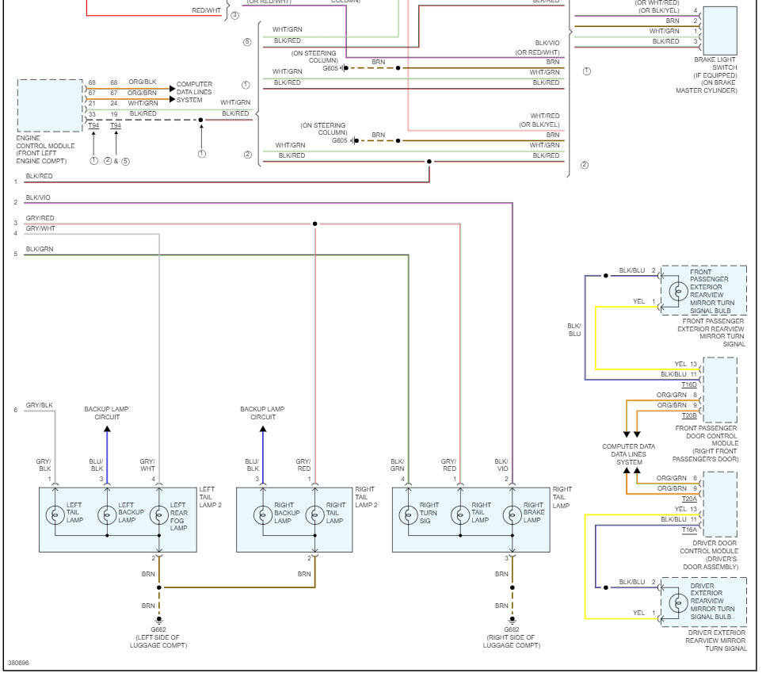Click 'BLK/GRN' label on line 5

(x=40, y=249)
